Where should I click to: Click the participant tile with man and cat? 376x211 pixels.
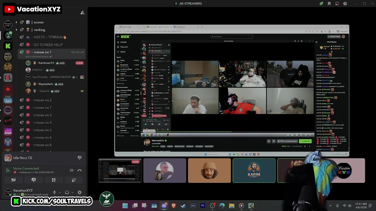coord(164,171)
